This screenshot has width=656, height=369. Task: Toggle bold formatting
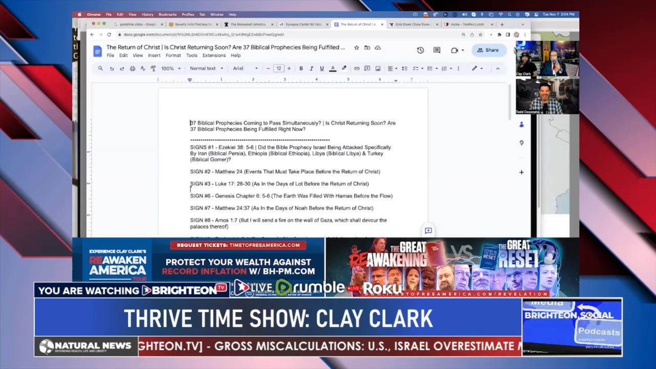301,69
